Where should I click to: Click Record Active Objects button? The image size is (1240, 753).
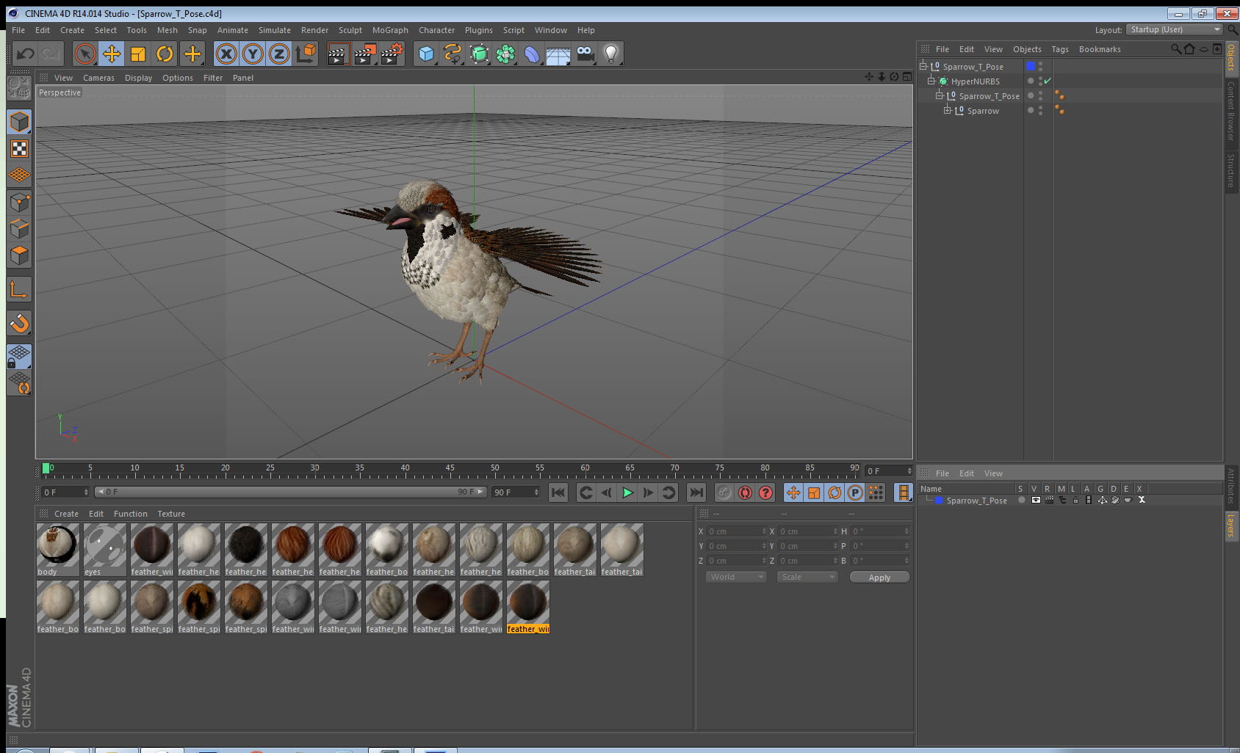click(724, 492)
